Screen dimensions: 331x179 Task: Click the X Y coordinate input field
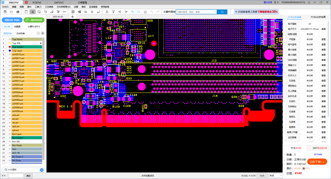tap(16, 176)
